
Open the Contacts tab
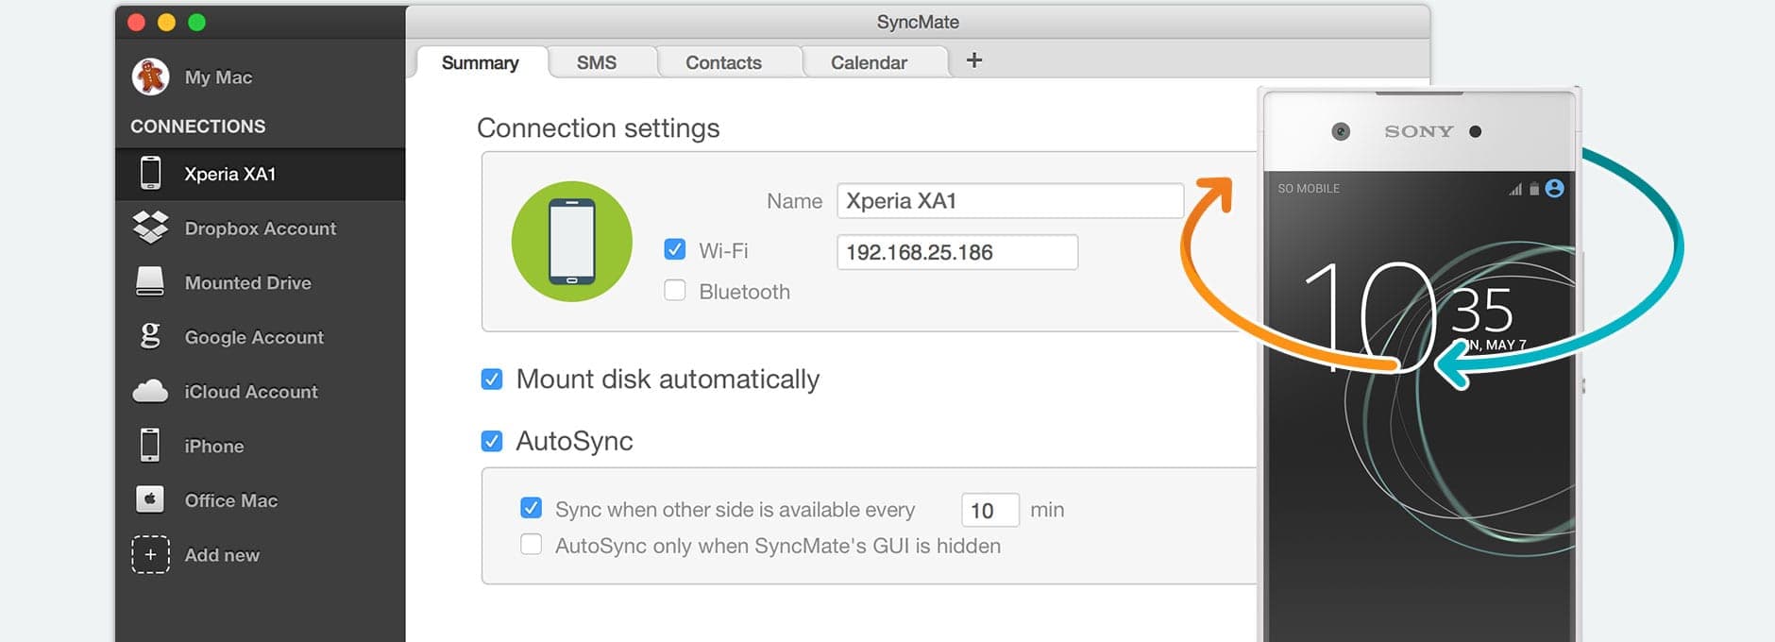click(x=723, y=62)
